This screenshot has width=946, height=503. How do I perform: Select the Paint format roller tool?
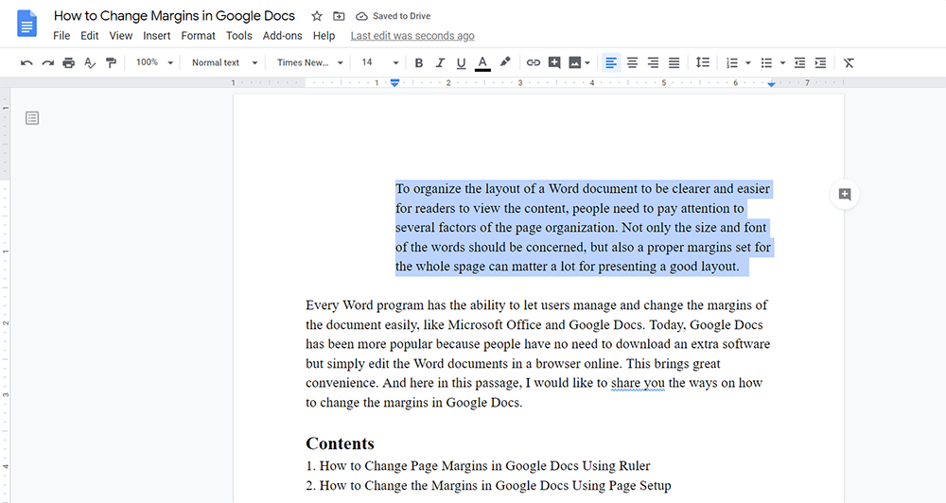pos(112,62)
